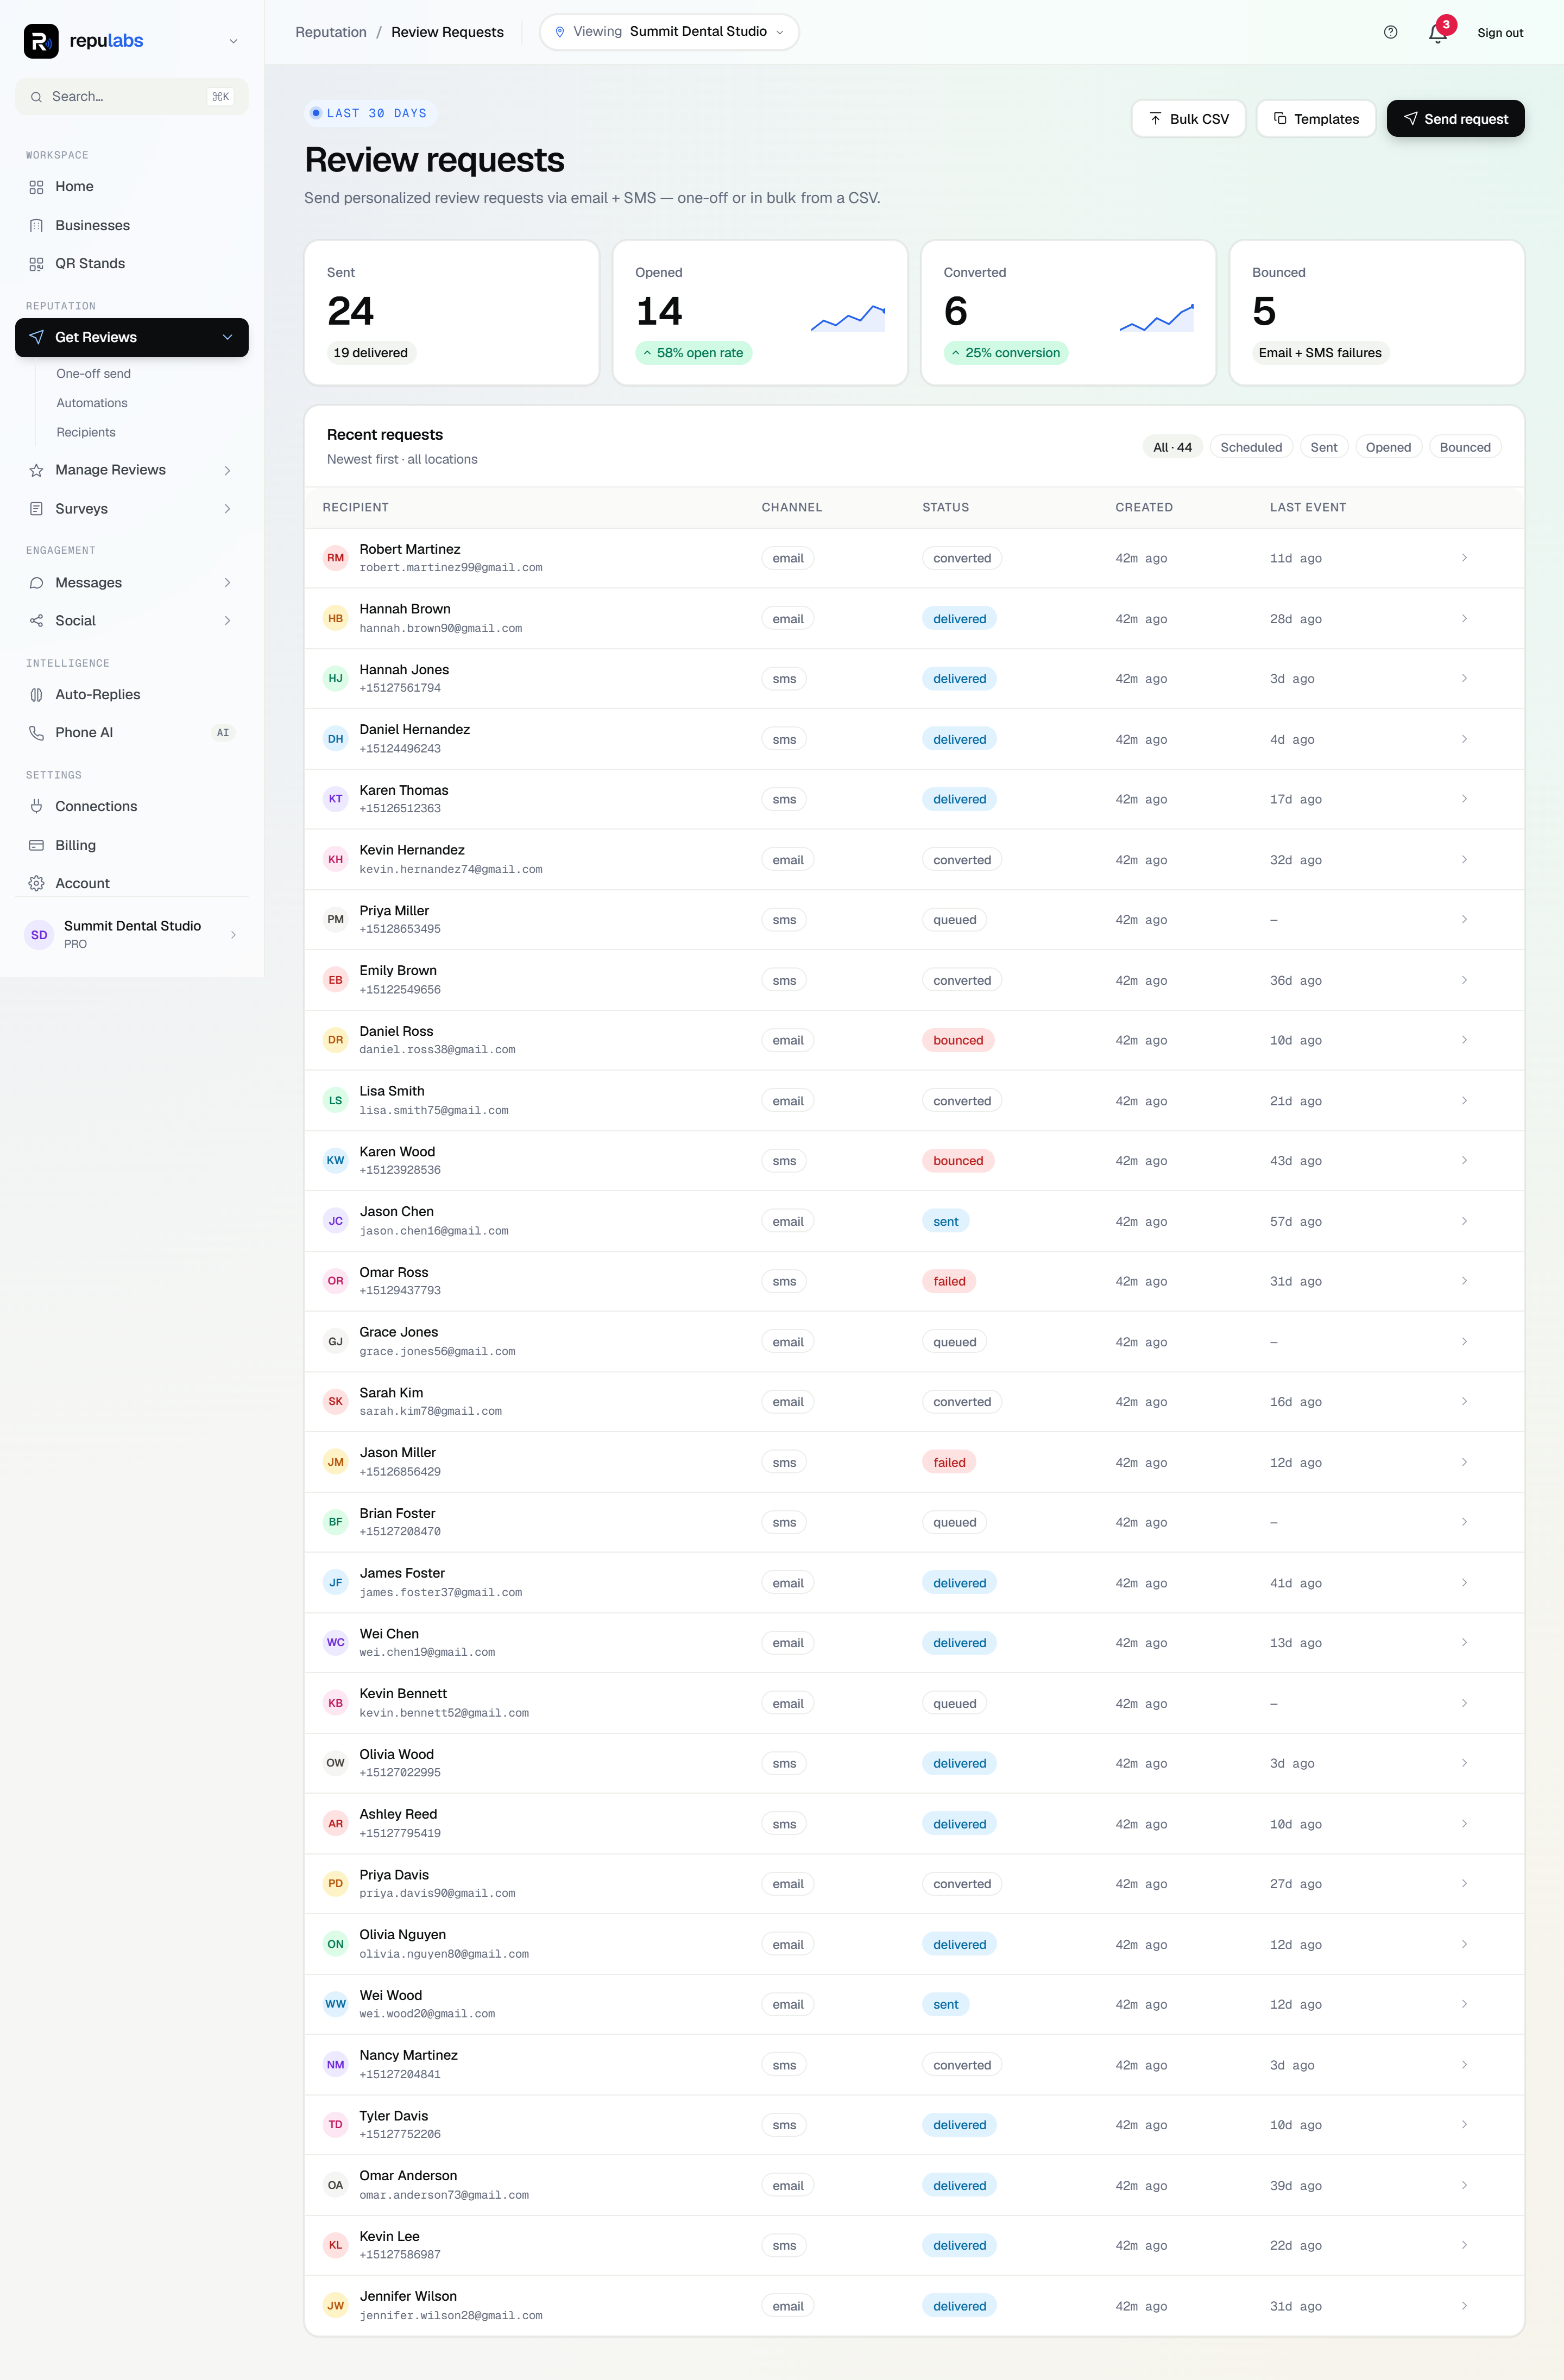Click jason.chen16@gmail.com address

point(434,1231)
